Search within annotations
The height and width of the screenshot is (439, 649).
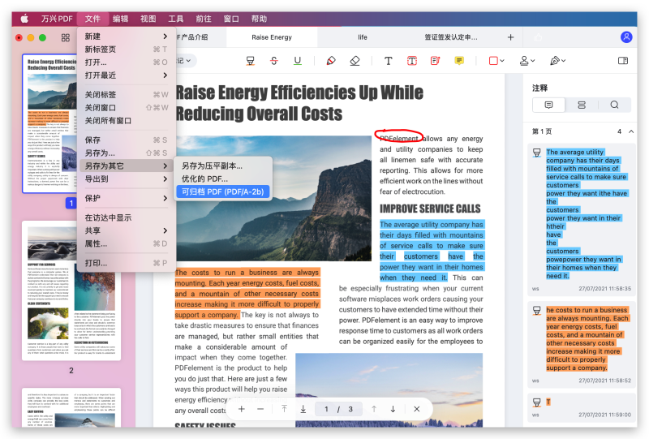click(x=614, y=105)
